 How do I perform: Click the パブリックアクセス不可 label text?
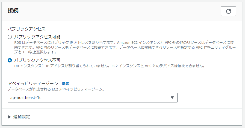point(37,60)
